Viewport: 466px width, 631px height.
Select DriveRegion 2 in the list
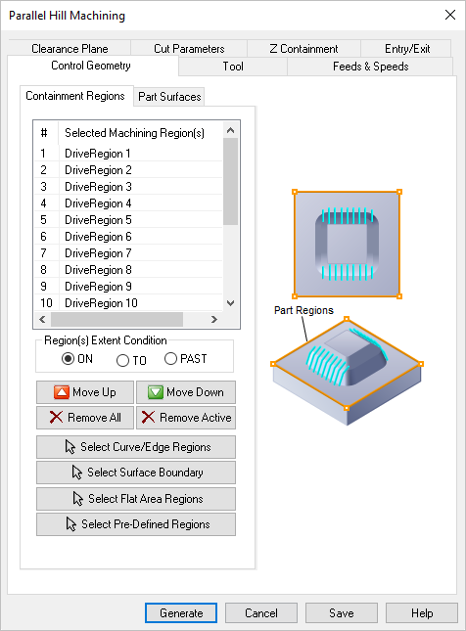[128, 170]
